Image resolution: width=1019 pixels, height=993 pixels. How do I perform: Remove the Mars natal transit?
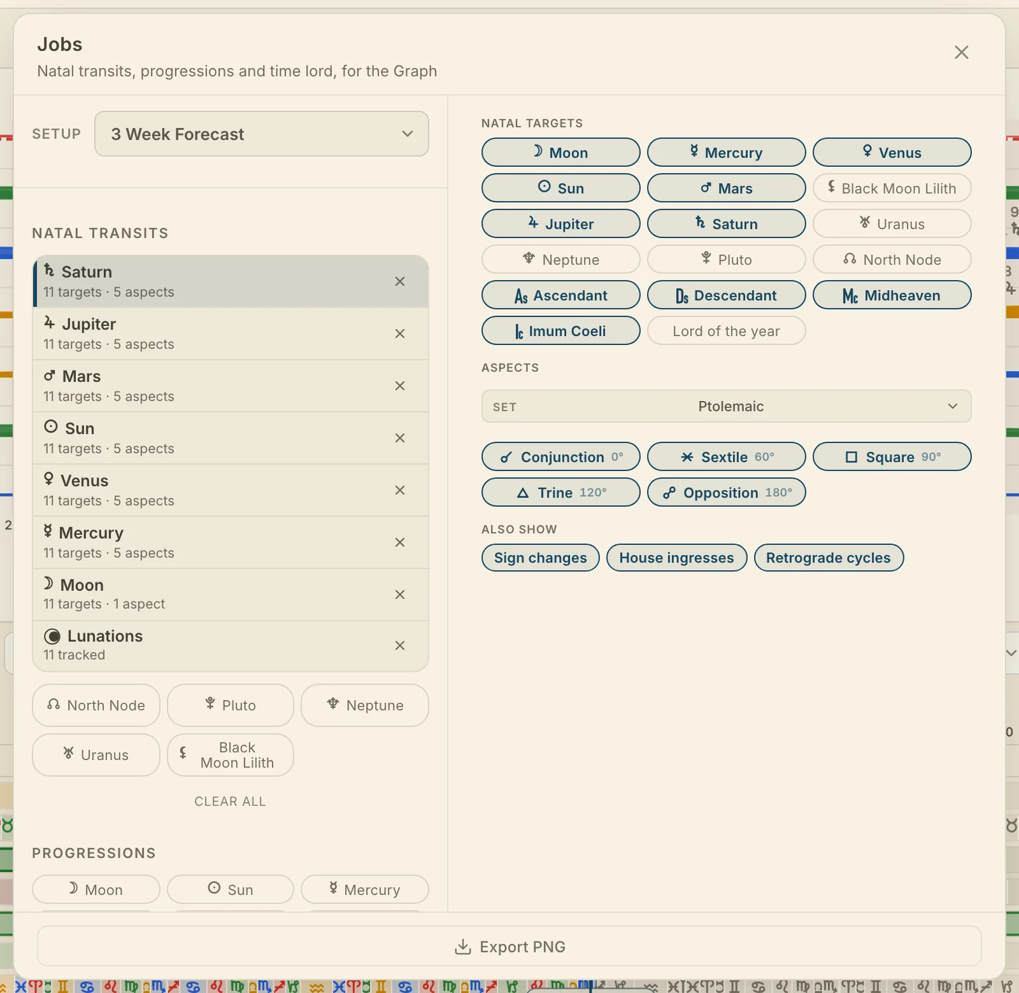pos(400,386)
